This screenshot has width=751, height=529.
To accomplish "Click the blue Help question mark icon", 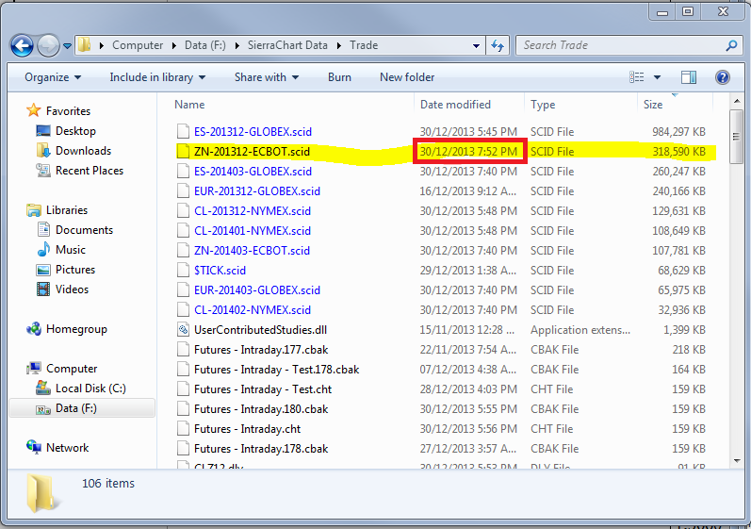I will [x=723, y=77].
